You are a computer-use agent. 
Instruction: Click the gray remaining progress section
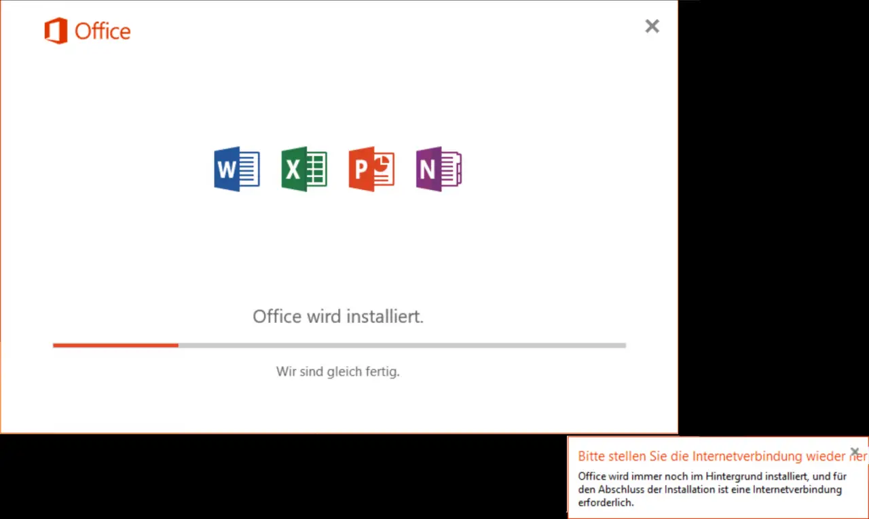[x=402, y=345]
